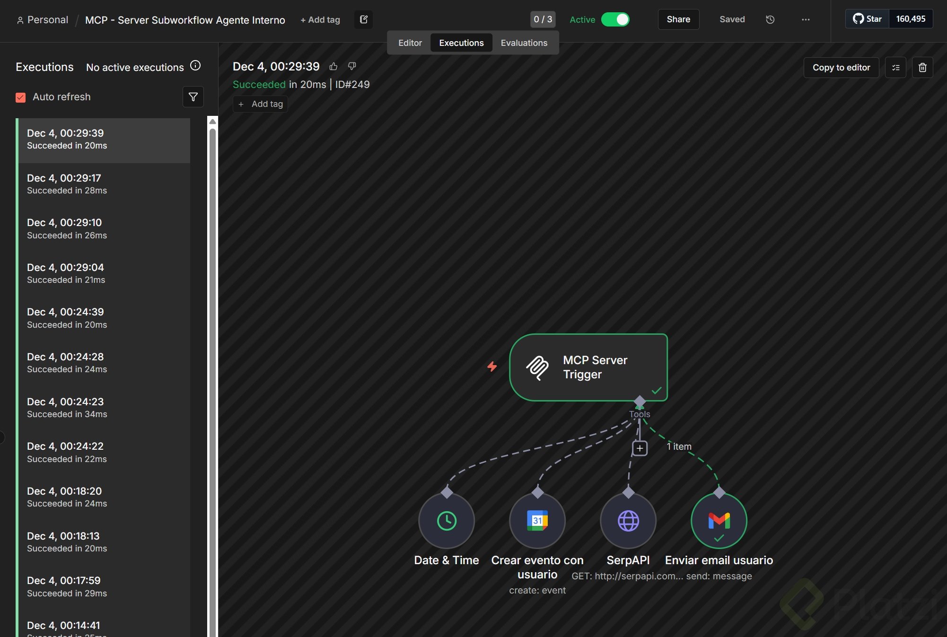The height and width of the screenshot is (637, 947).
Task: Click the plus connector under Tools
Action: (x=640, y=448)
